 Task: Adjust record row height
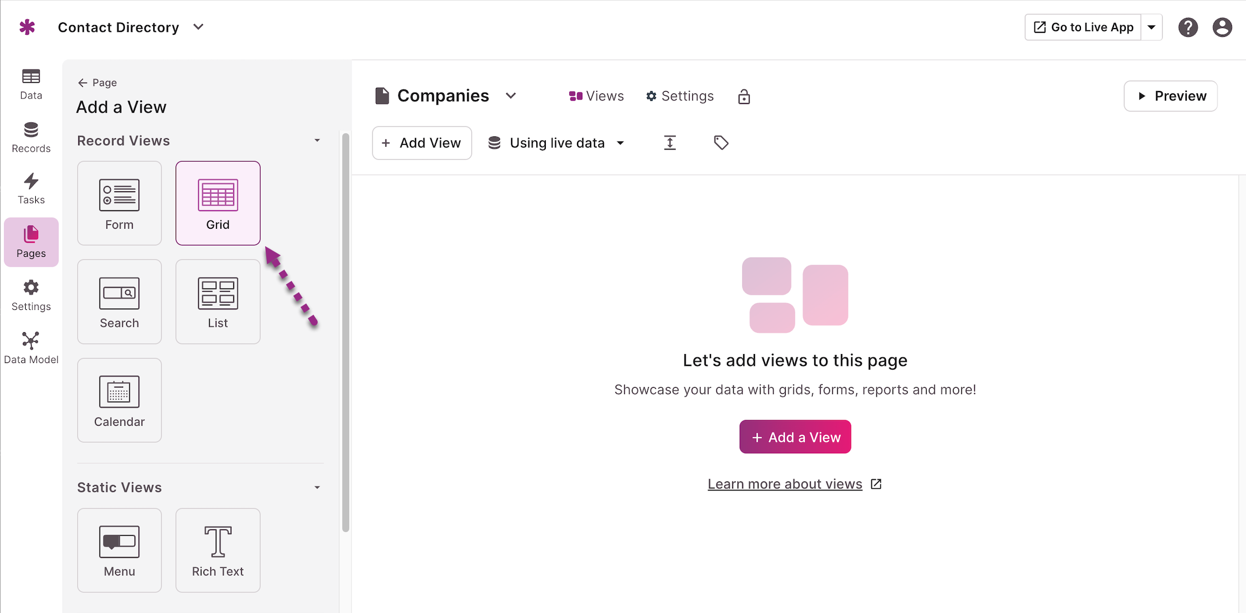[669, 143]
